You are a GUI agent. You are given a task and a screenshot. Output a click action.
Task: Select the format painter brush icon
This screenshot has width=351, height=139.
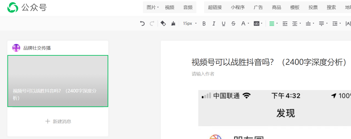[173, 23]
